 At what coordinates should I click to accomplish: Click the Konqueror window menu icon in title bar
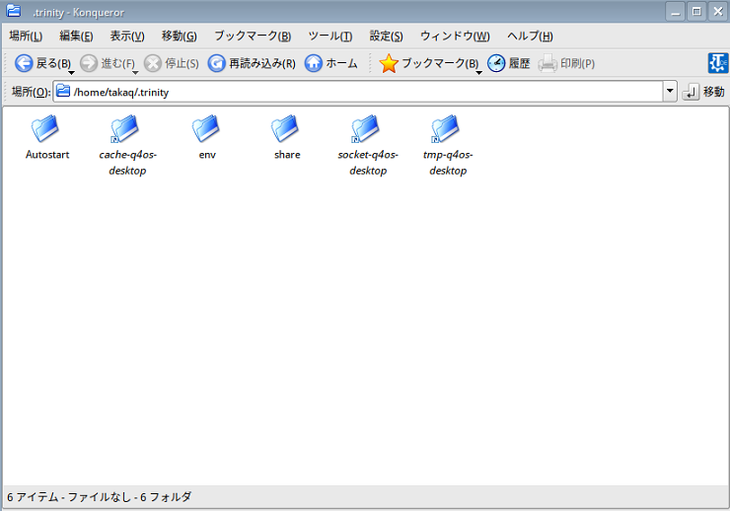tap(14, 10)
